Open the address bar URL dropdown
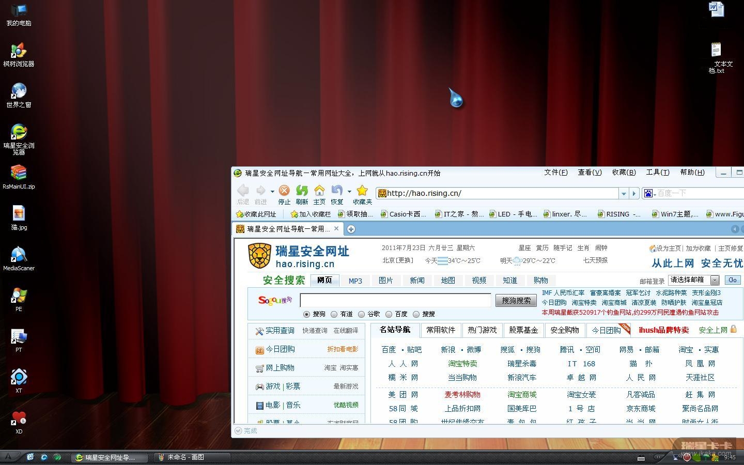This screenshot has width=744, height=465. click(x=624, y=193)
